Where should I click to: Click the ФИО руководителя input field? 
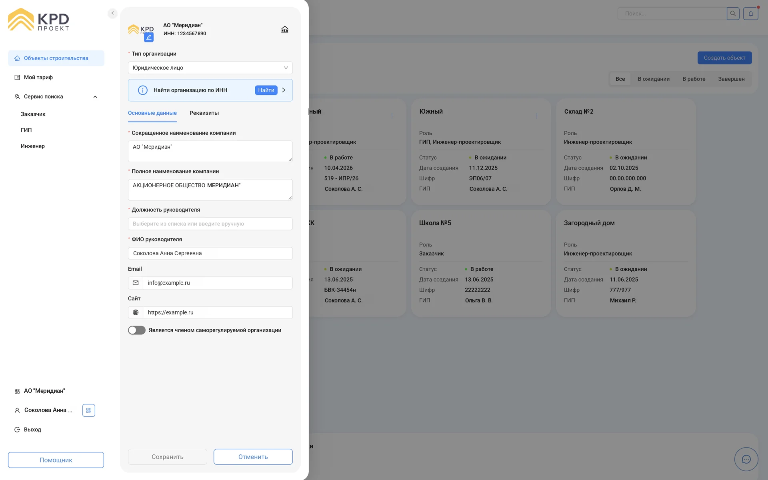pos(210,253)
